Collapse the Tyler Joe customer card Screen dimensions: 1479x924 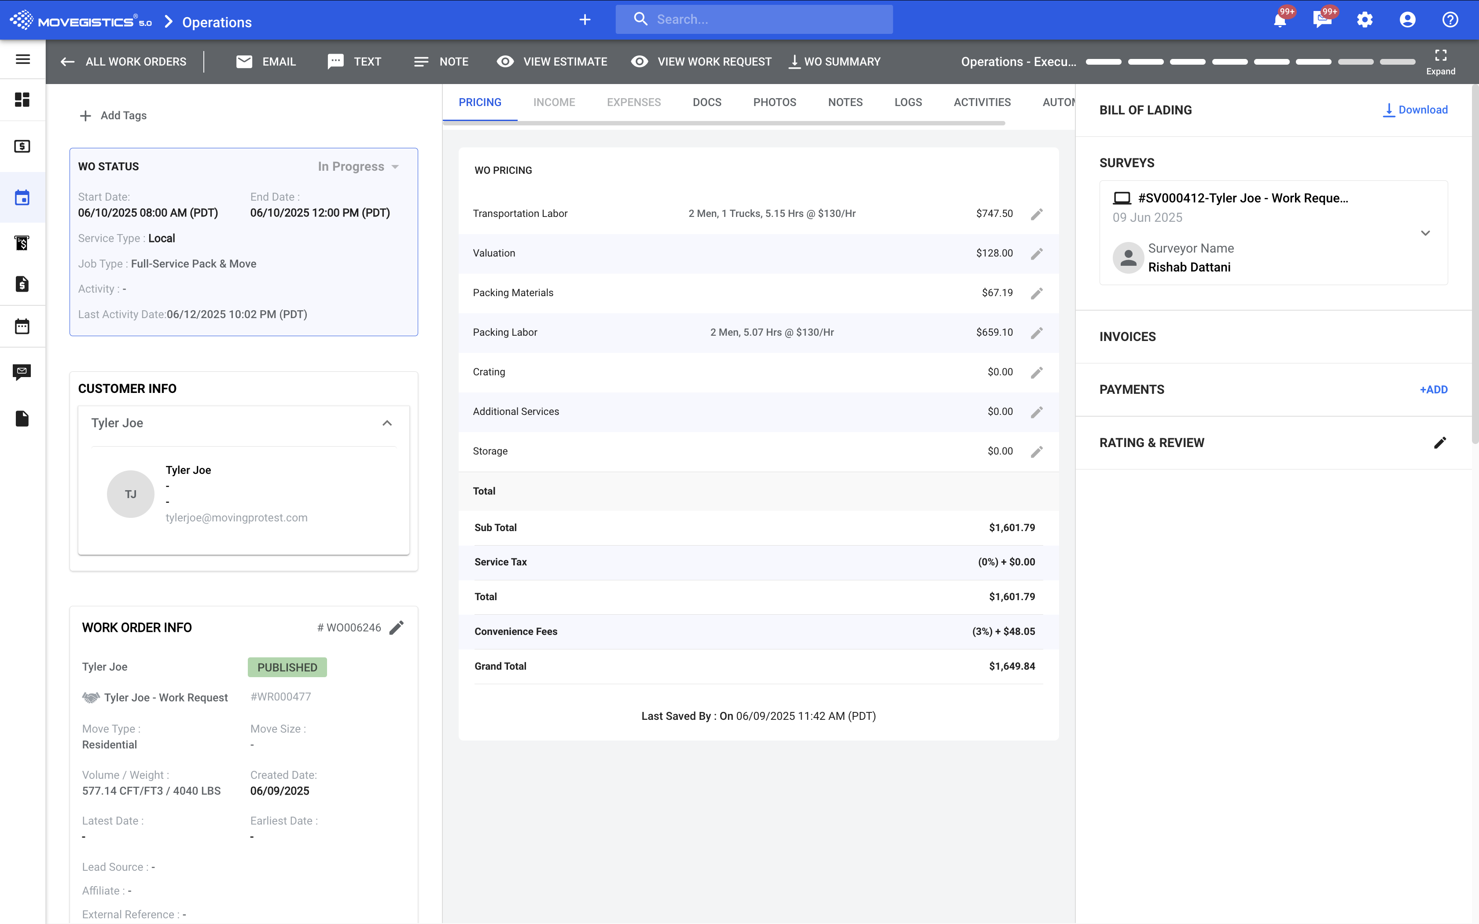(x=387, y=423)
